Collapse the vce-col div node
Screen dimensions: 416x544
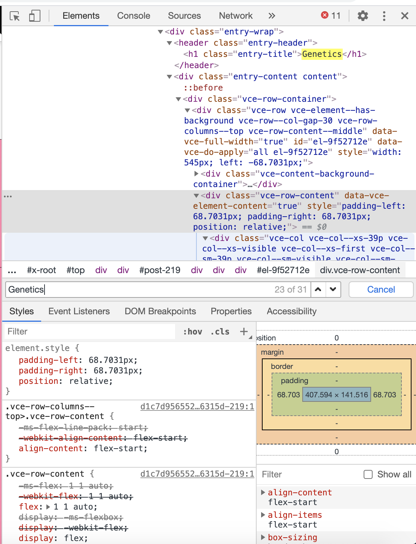[x=205, y=238]
